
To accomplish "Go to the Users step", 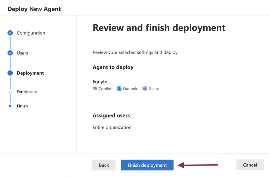I will (x=22, y=53).
